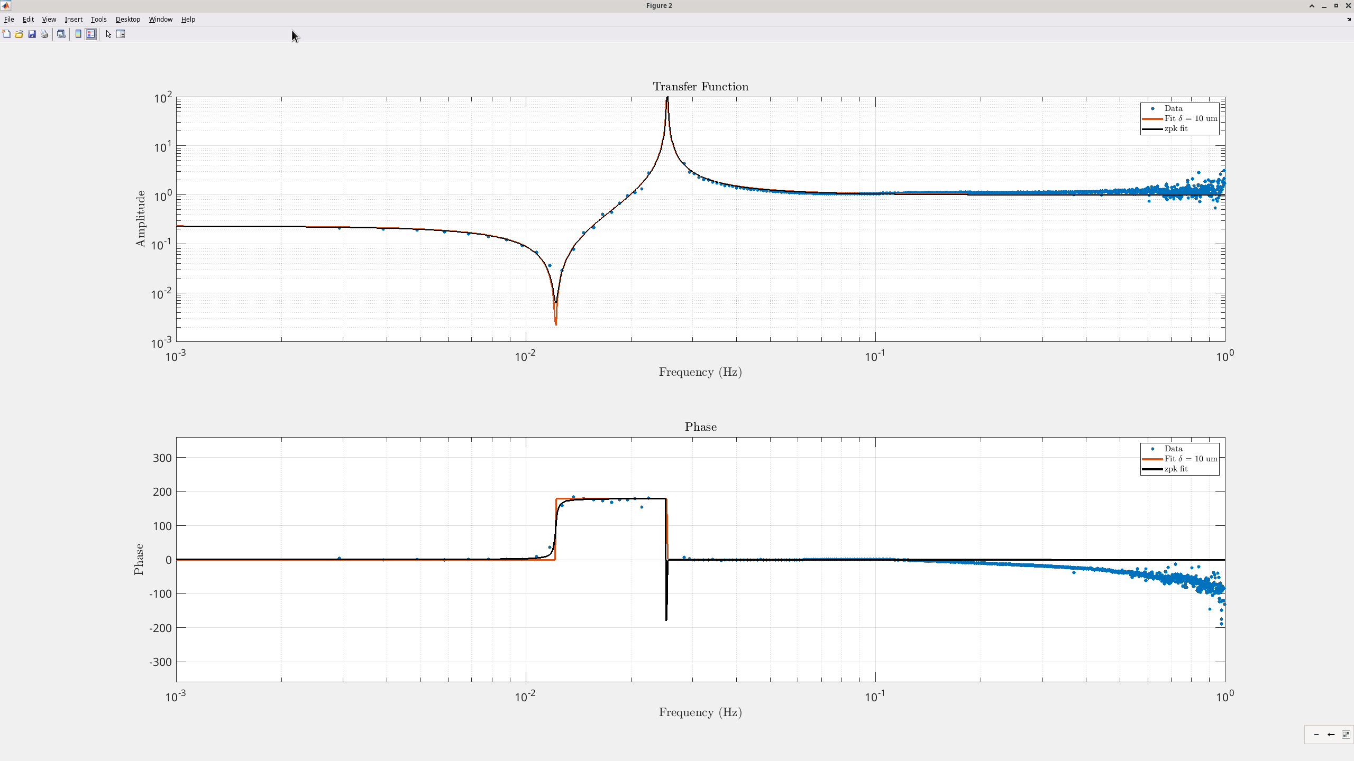The height and width of the screenshot is (761, 1354).
Task: Open the File menu
Action: (x=9, y=20)
